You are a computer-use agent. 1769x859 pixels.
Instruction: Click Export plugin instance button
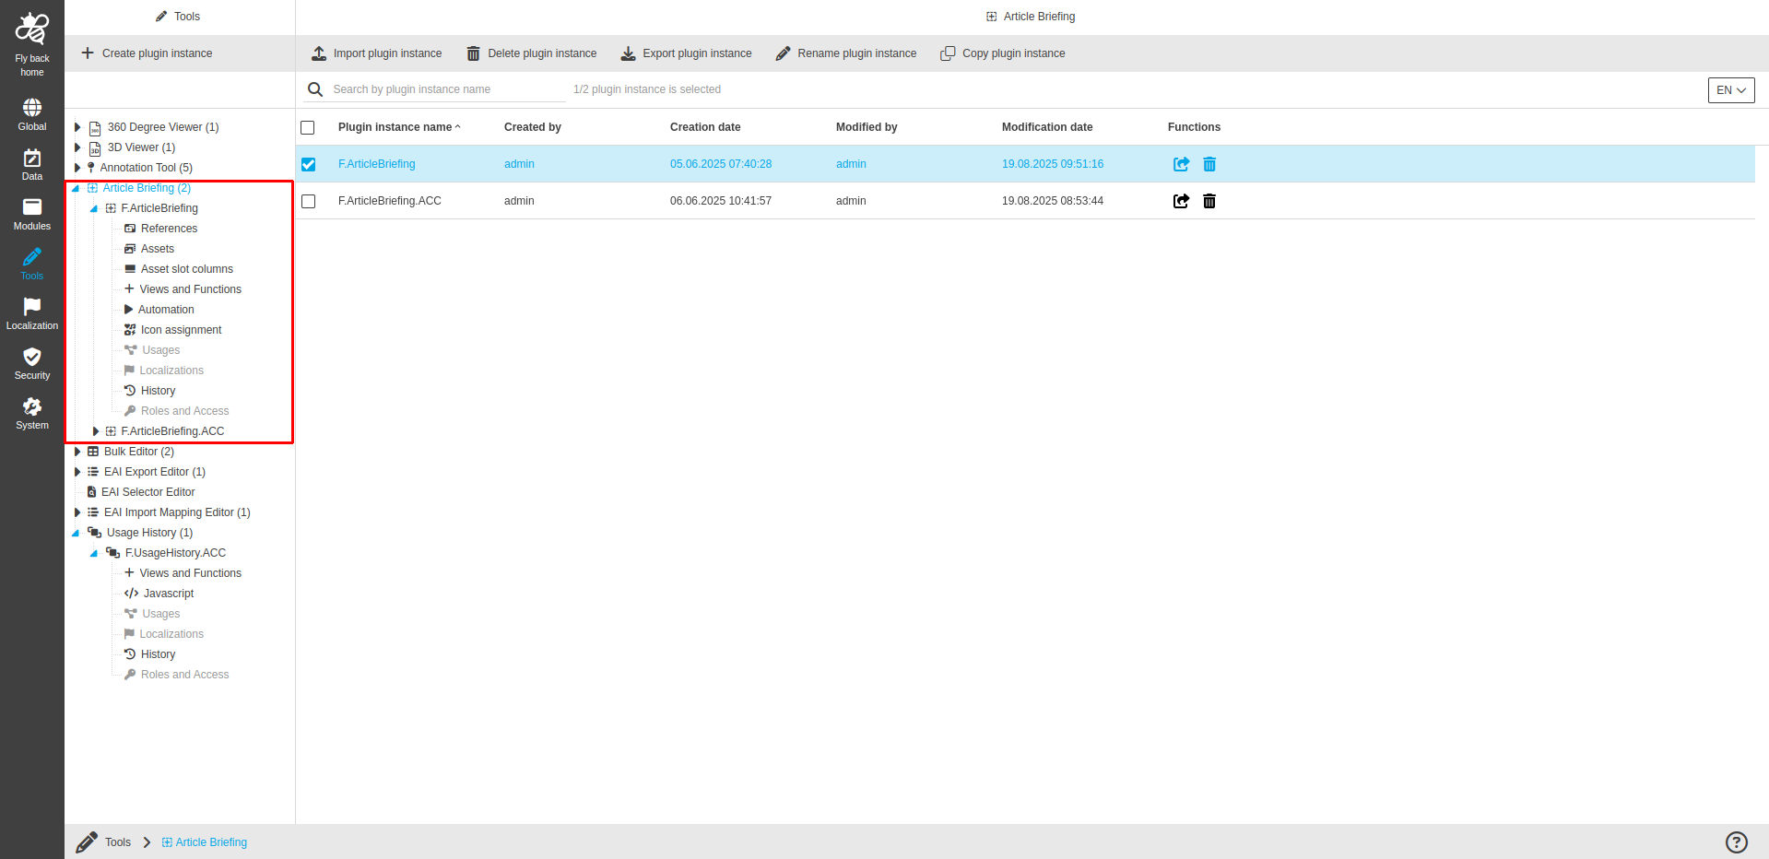tap(687, 53)
